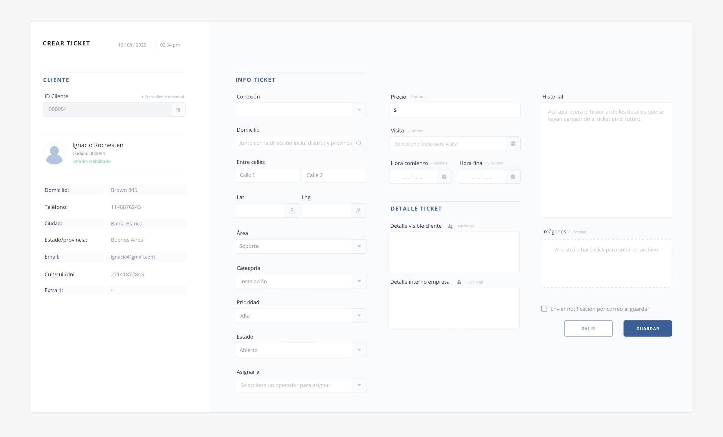Click the clock icon in Hora final
This screenshot has height=437, width=723.
pyautogui.click(x=513, y=177)
